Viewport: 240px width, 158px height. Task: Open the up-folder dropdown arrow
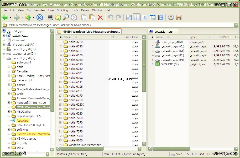pos(34,17)
